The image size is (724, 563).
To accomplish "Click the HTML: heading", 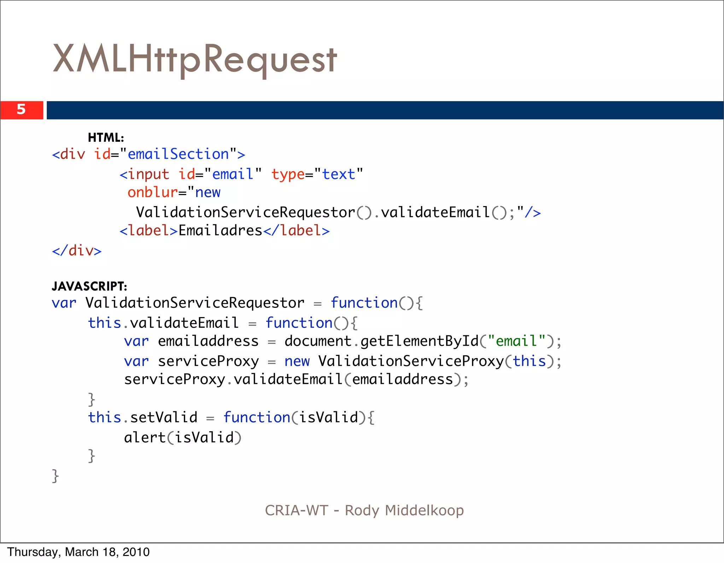I will [106, 137].
